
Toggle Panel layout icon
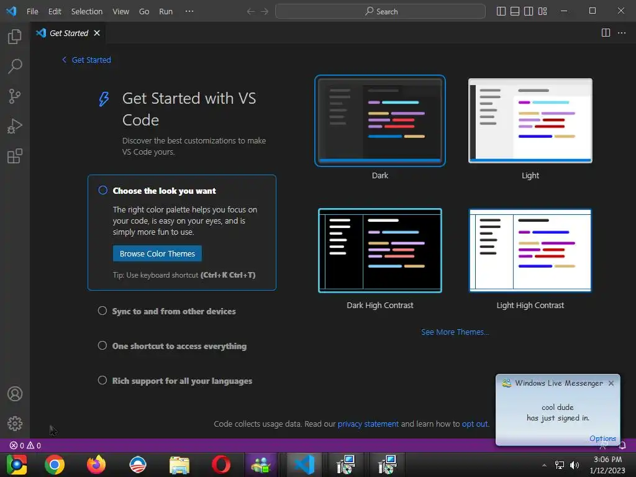(x=515, y=11)
